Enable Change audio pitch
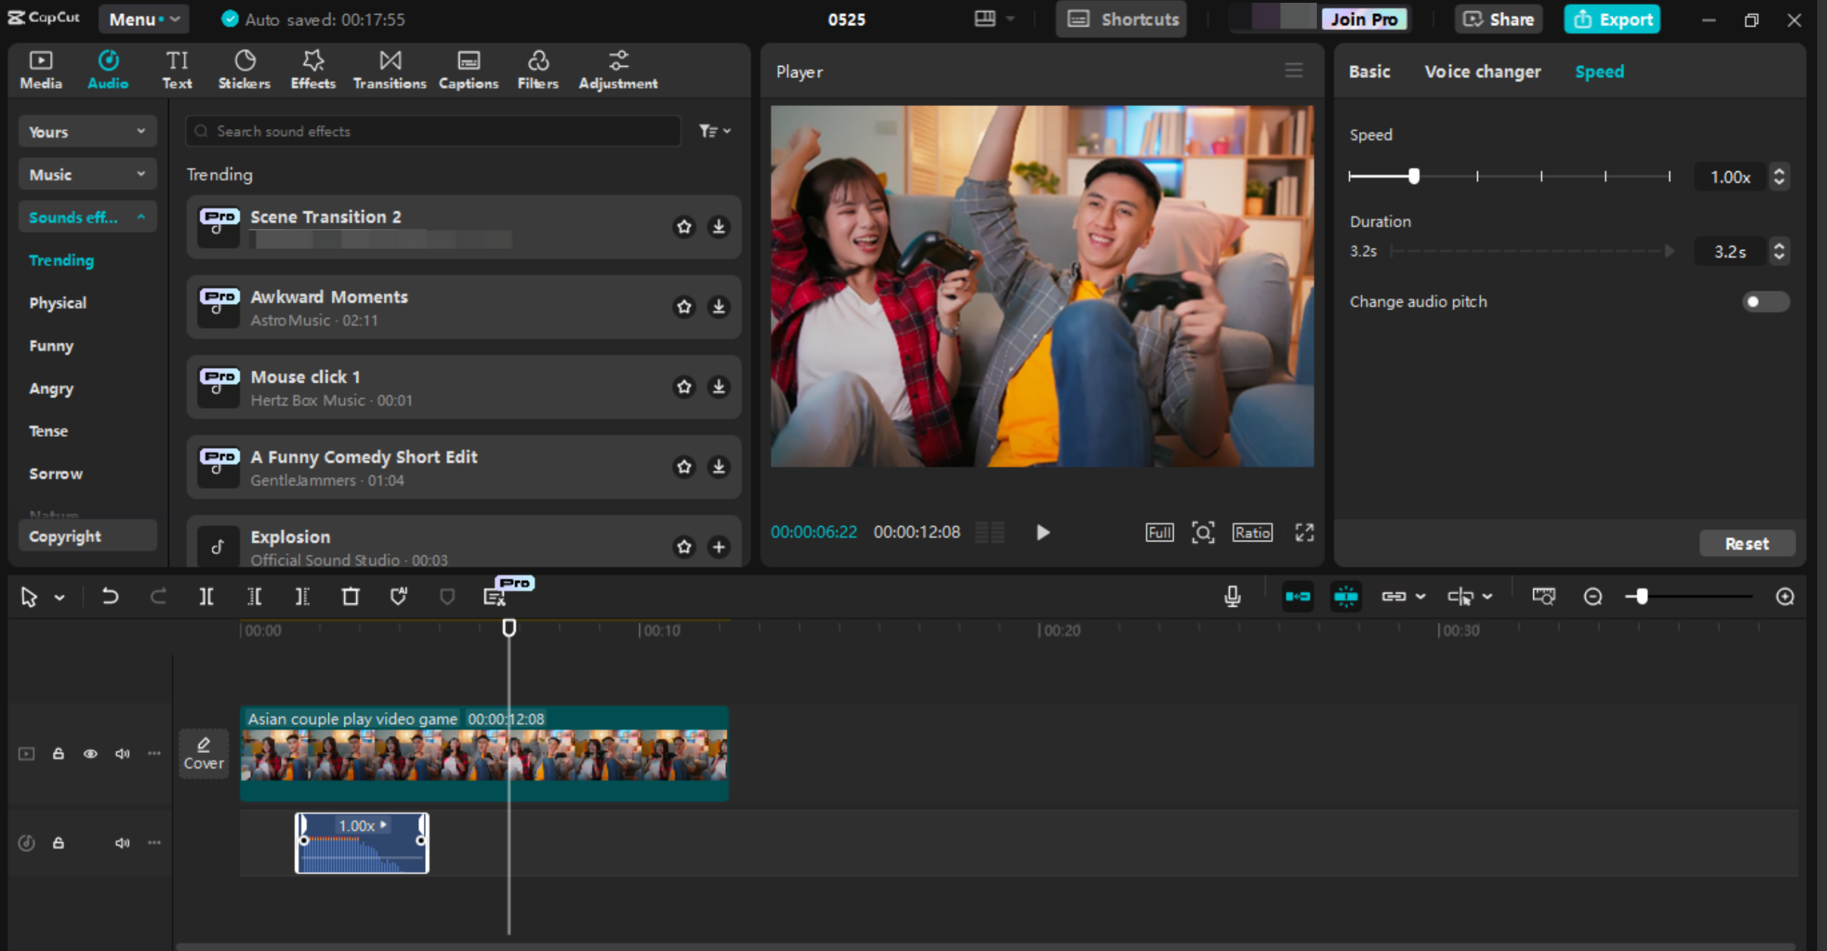 [x=1765, y=301]
